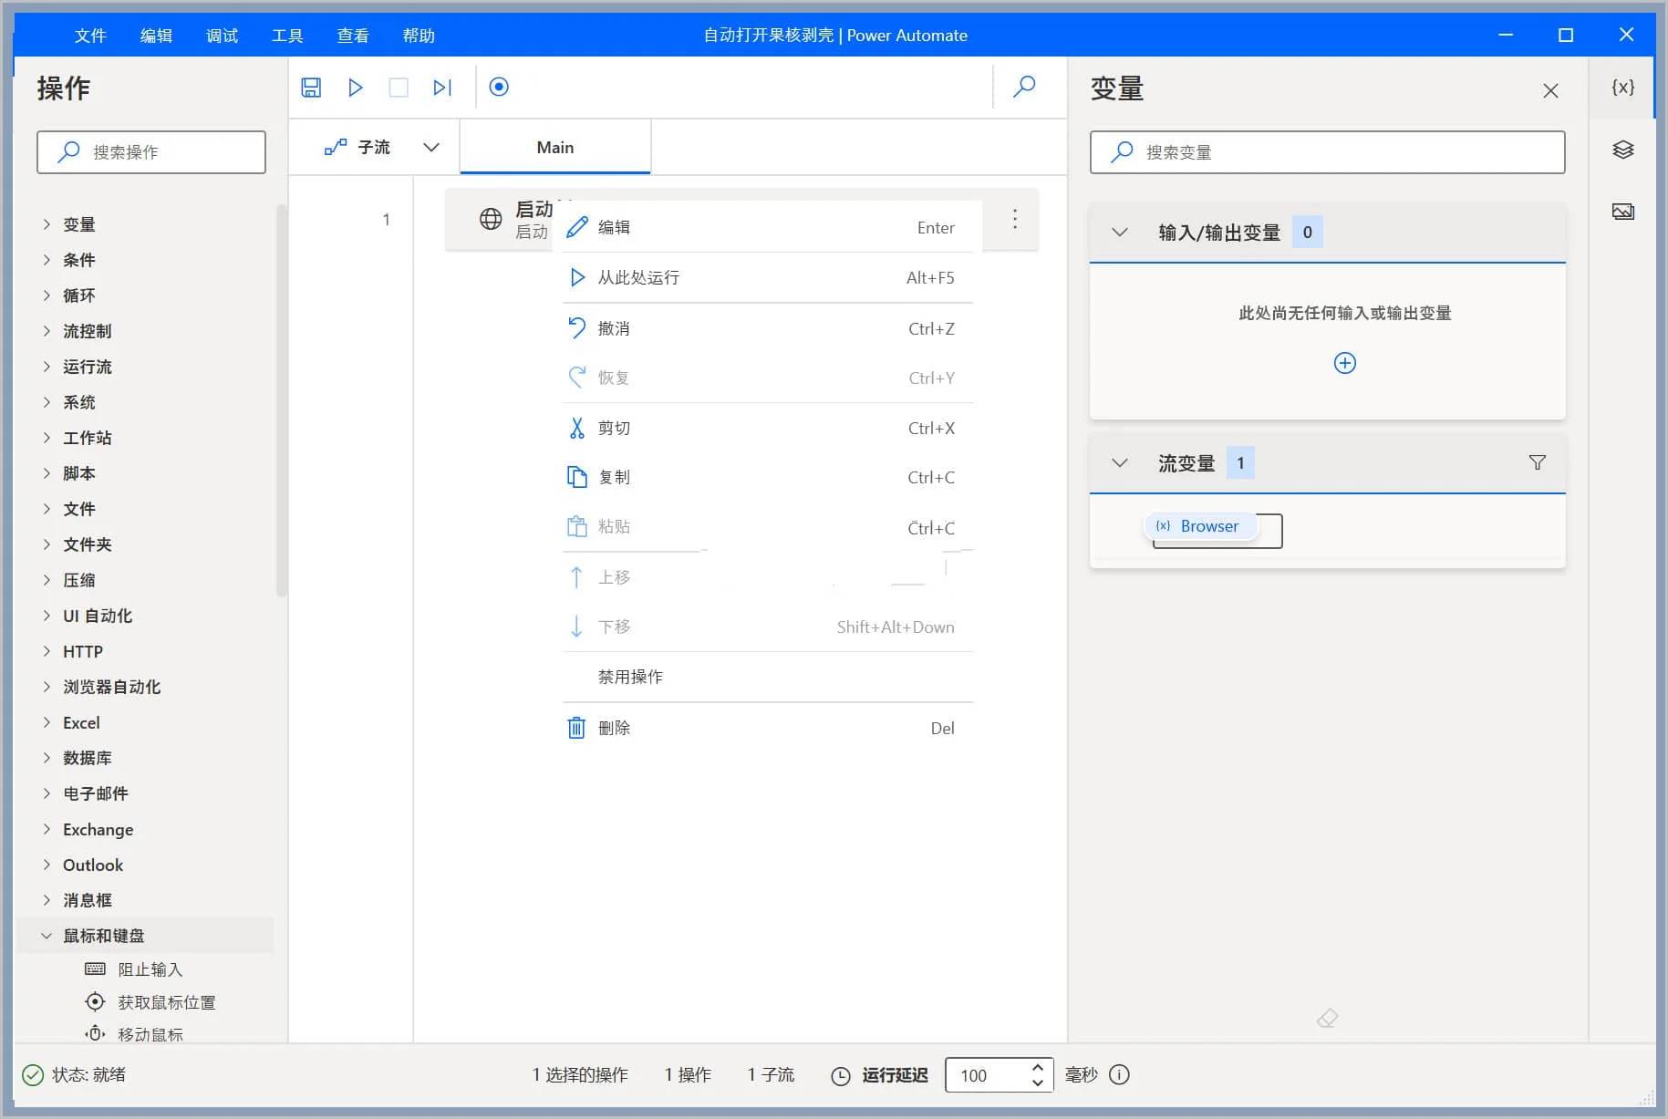Save the flow with the save icon
1668x1119 pixels.
point(310,87)
